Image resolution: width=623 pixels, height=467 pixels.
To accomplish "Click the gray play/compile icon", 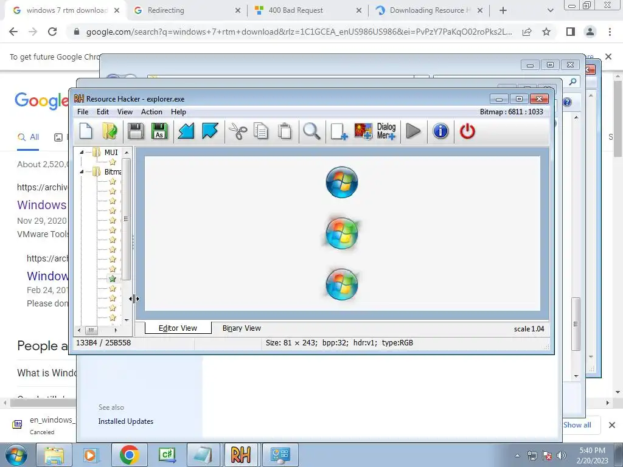I will pos(413,131).
